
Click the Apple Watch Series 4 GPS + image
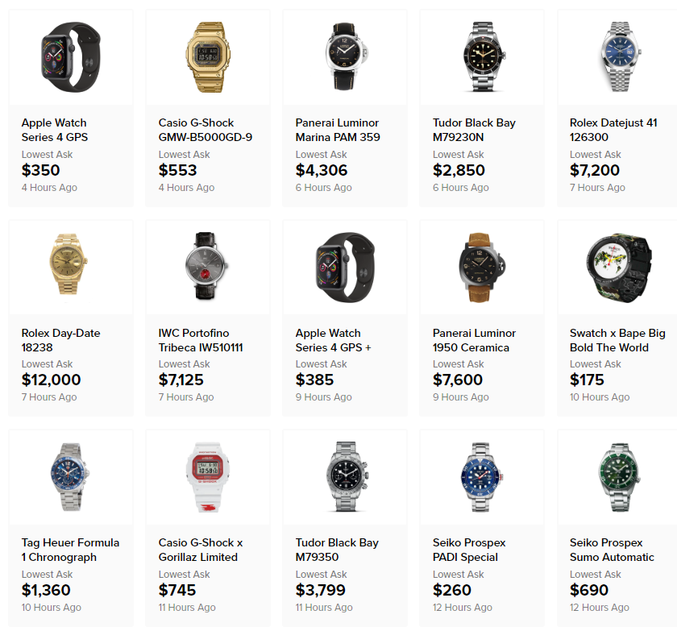(x=345, y=267)
